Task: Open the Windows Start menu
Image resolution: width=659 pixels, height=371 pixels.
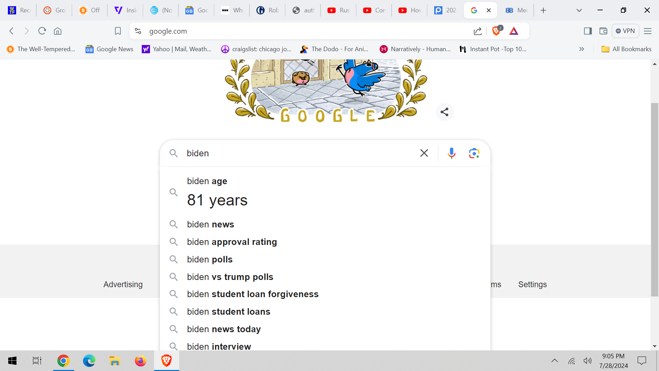Action: coord(12,361)
